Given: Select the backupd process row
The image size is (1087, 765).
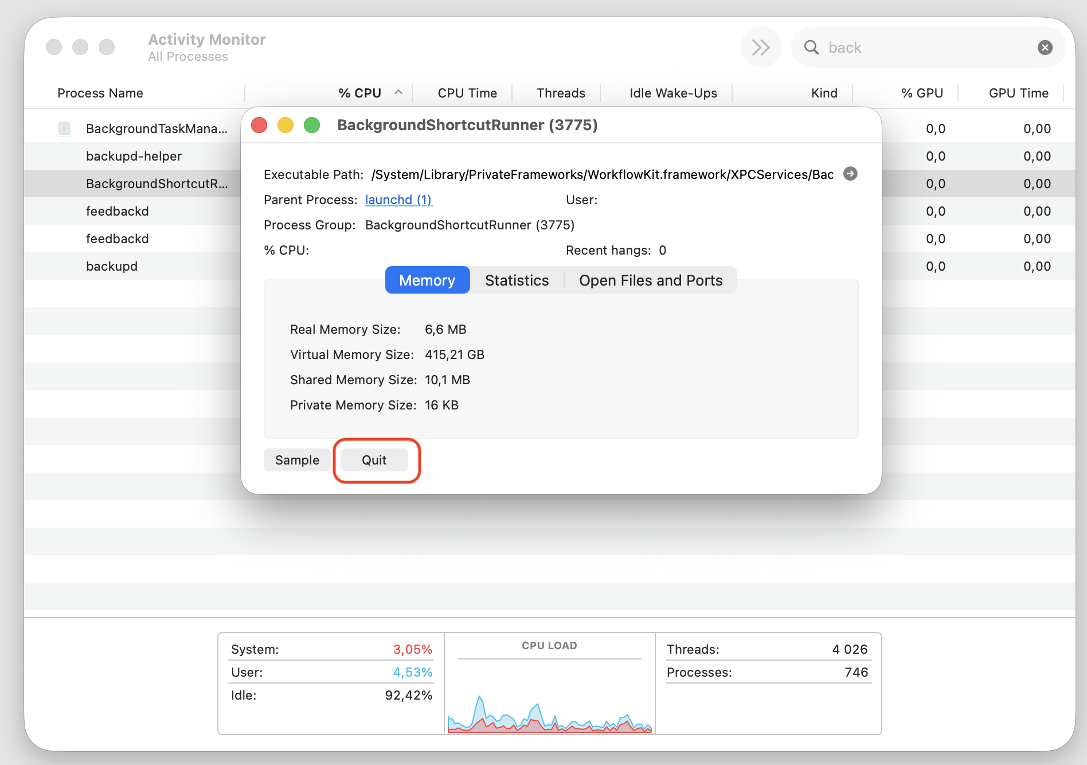Looking at the screenshot, I should [x=132, y=266].
